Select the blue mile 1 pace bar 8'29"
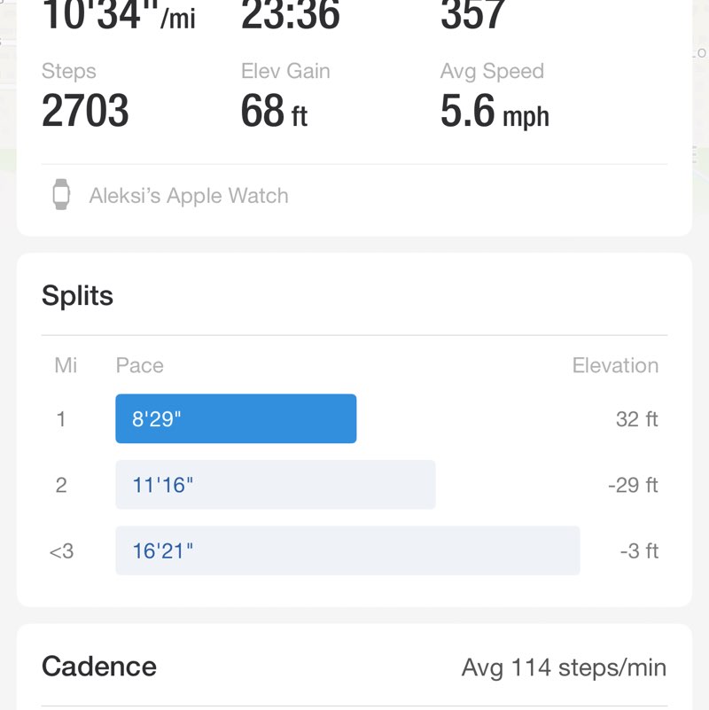The width and height of the screenshot is (709, 710). 236,418
